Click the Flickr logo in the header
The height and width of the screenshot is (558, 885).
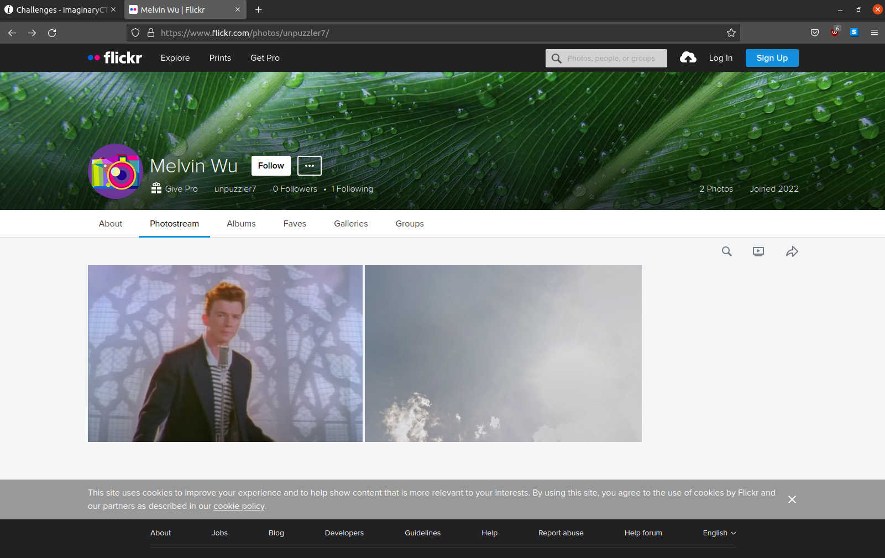coord(115,57)
